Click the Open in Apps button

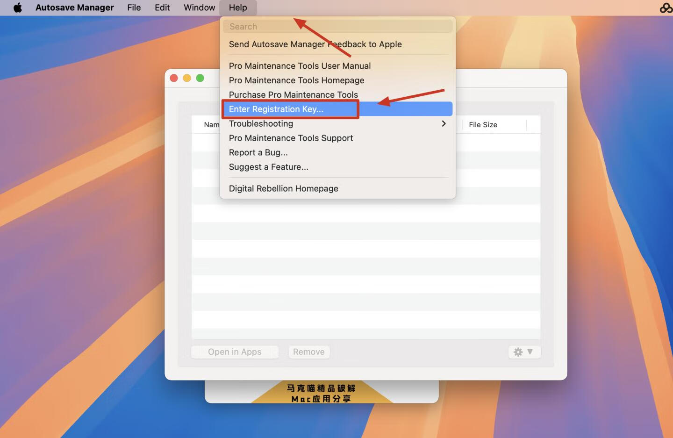235,352
